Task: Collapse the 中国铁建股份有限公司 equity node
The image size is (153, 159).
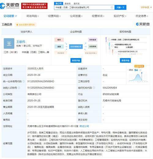Action: pyautogui.click(x=112, y=46)
